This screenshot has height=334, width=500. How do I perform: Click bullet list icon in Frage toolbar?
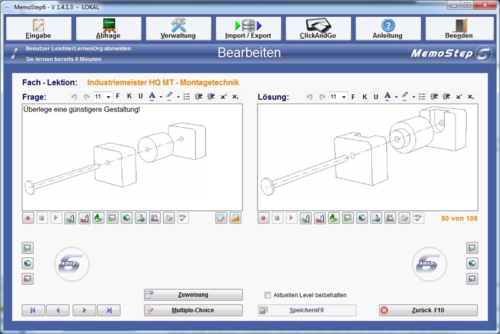pos(187,97)
